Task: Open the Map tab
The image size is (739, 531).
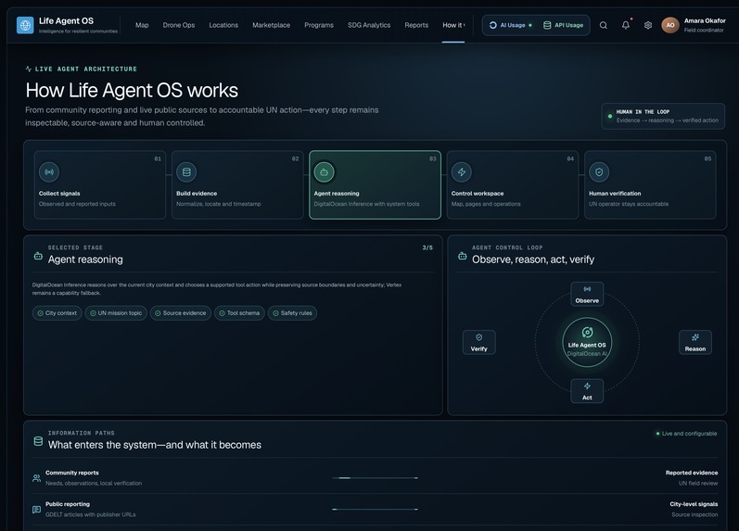Action: tap(142, 25)
